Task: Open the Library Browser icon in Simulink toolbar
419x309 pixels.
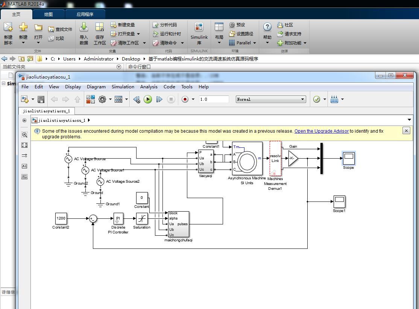Action: tap(91, 99)
